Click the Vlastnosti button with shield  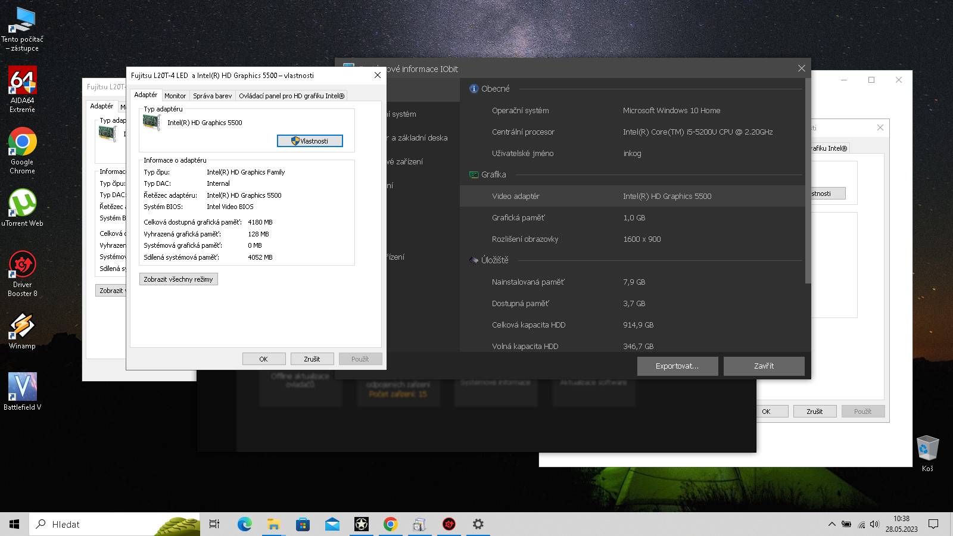pyautogui.click(x=310, y=141)
